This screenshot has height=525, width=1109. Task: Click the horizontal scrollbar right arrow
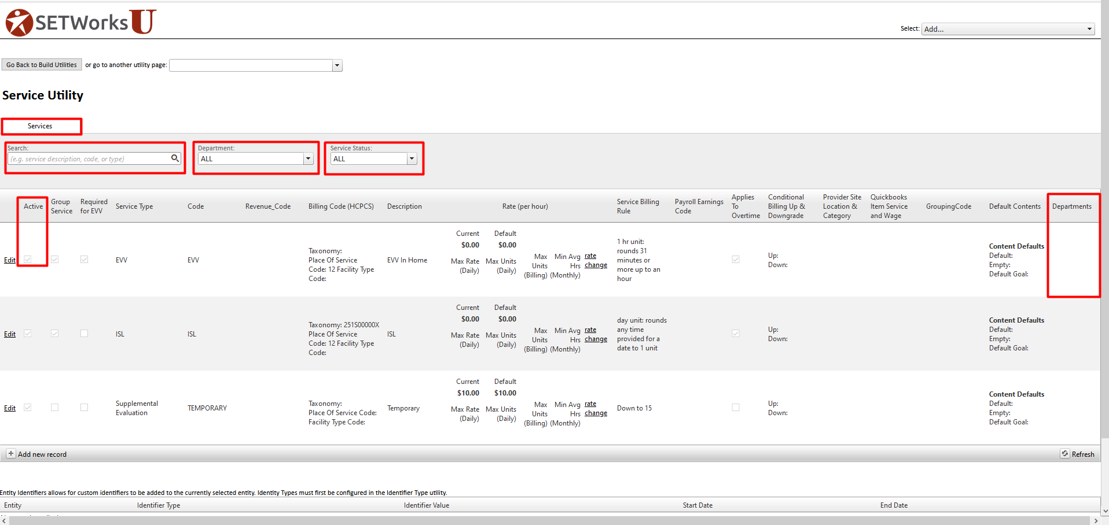(x=1096, y=520)
